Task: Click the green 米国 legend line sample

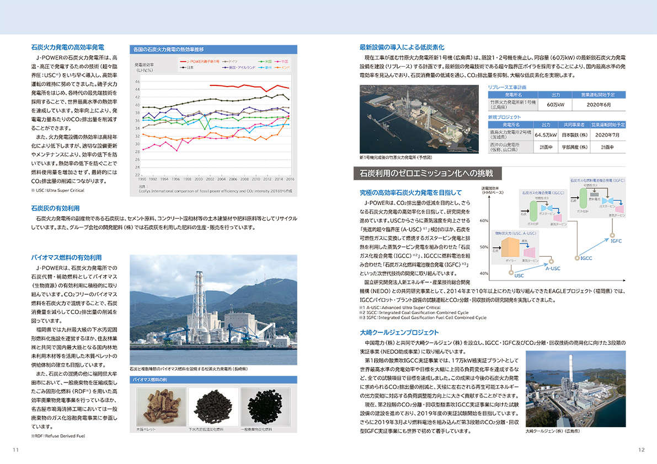Action: 261,62
